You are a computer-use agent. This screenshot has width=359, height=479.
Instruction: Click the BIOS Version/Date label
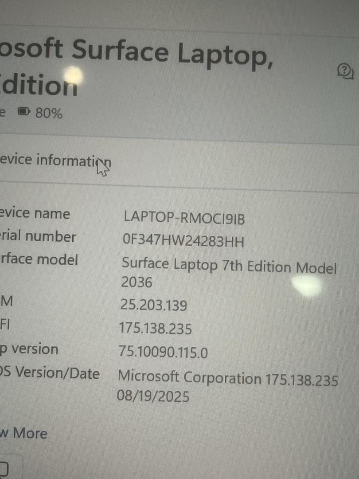click(50, 373)
